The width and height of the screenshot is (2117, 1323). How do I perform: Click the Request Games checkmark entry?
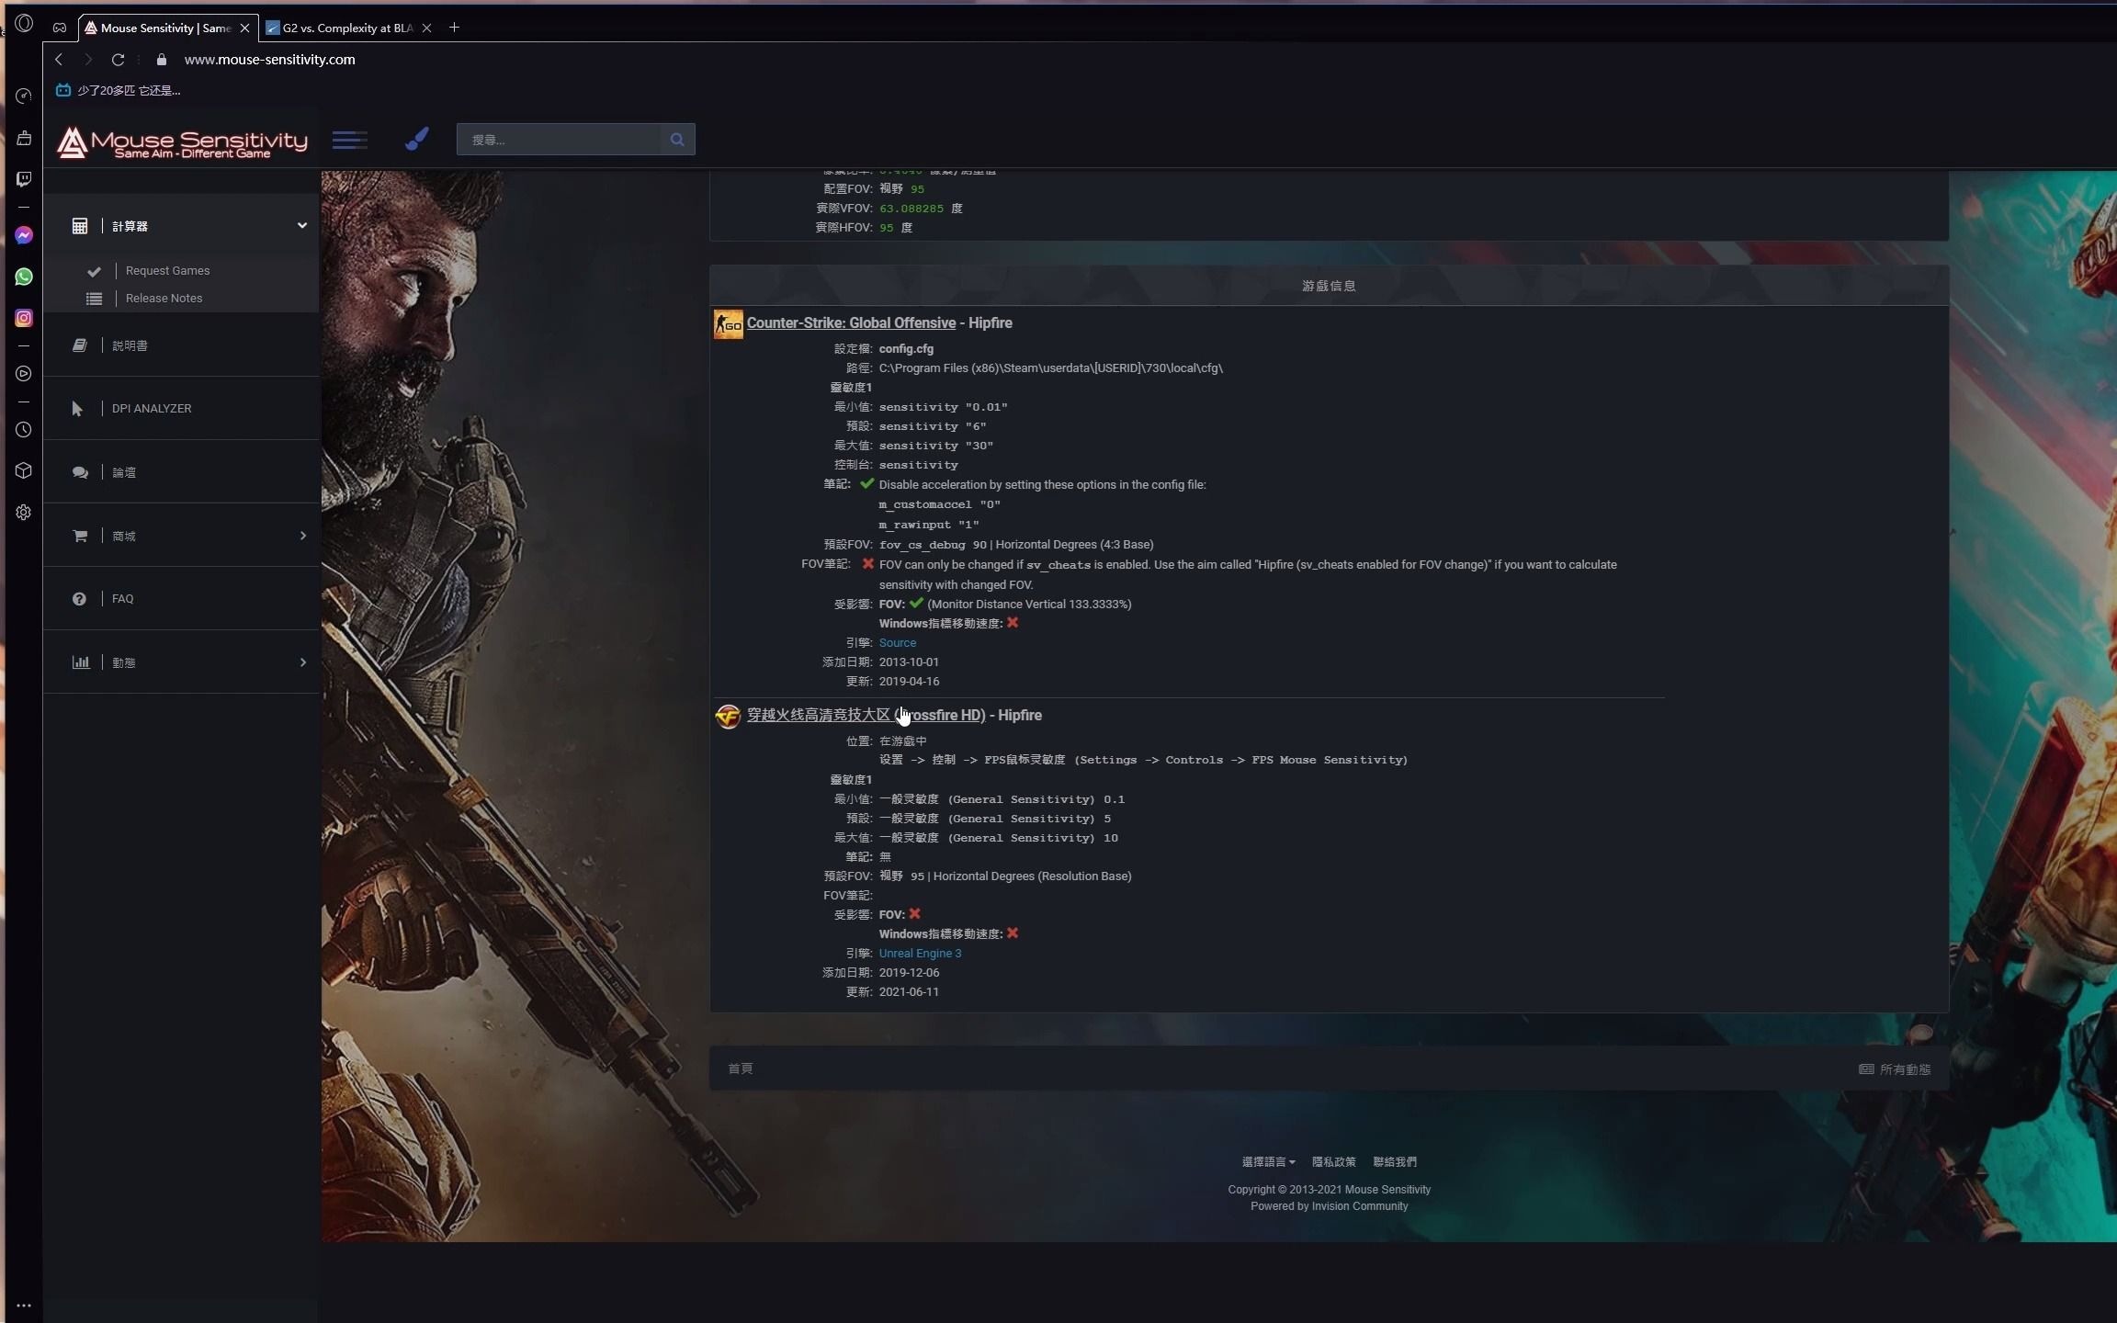coord(95,270)
